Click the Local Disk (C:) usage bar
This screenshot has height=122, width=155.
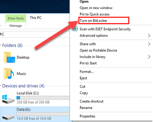(43, 98)
